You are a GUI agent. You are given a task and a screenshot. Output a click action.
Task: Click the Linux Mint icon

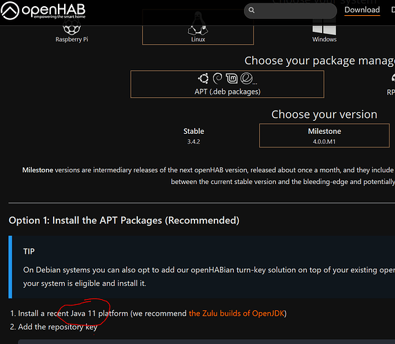pyautogui.click(x=232, y=79)
